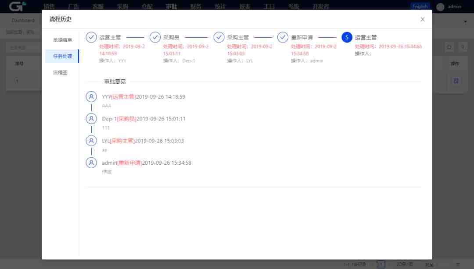This screenshot has height=269, width=474.
Task: Click the admin comment avatar icon
Action: 91,163
